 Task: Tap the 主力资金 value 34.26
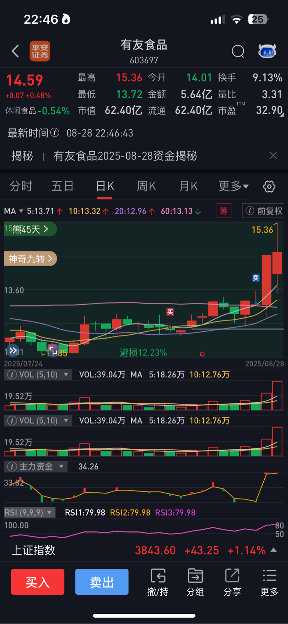[x=88, y=467]
